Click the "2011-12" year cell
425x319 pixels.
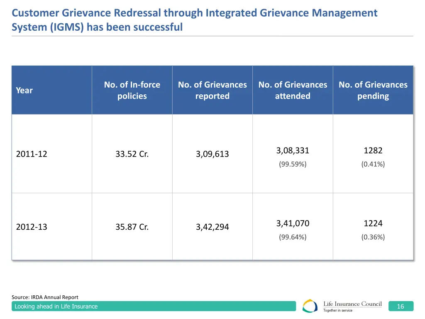click(x=32, y=154)
